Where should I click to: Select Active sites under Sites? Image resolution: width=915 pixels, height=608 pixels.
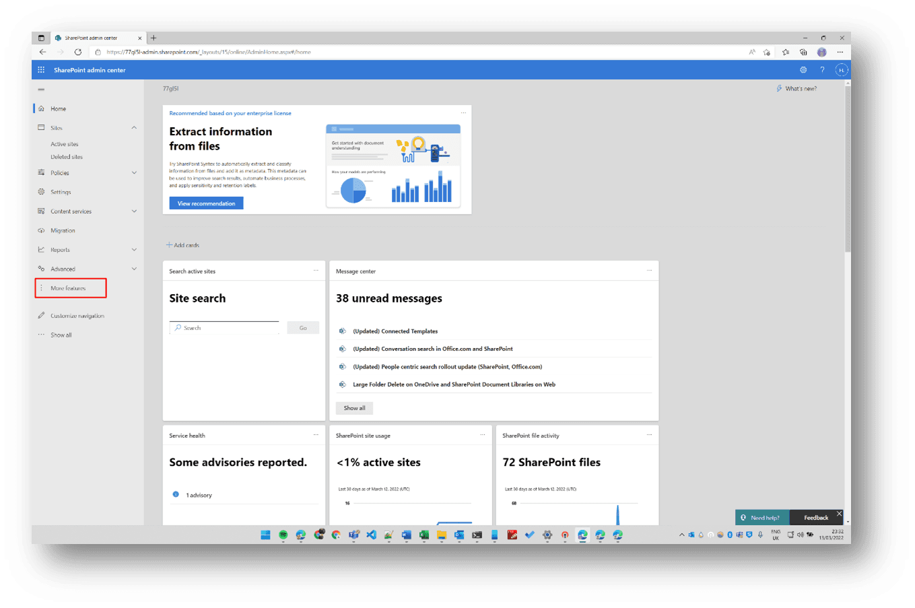pyautogui.click(x=65, y=144)
